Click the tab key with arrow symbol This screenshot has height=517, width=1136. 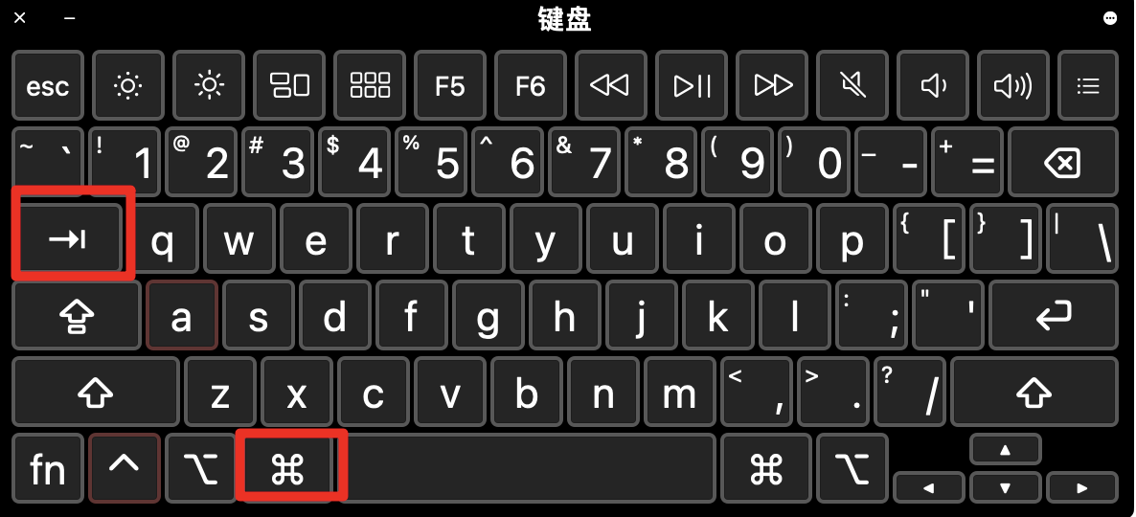(68, 238)
